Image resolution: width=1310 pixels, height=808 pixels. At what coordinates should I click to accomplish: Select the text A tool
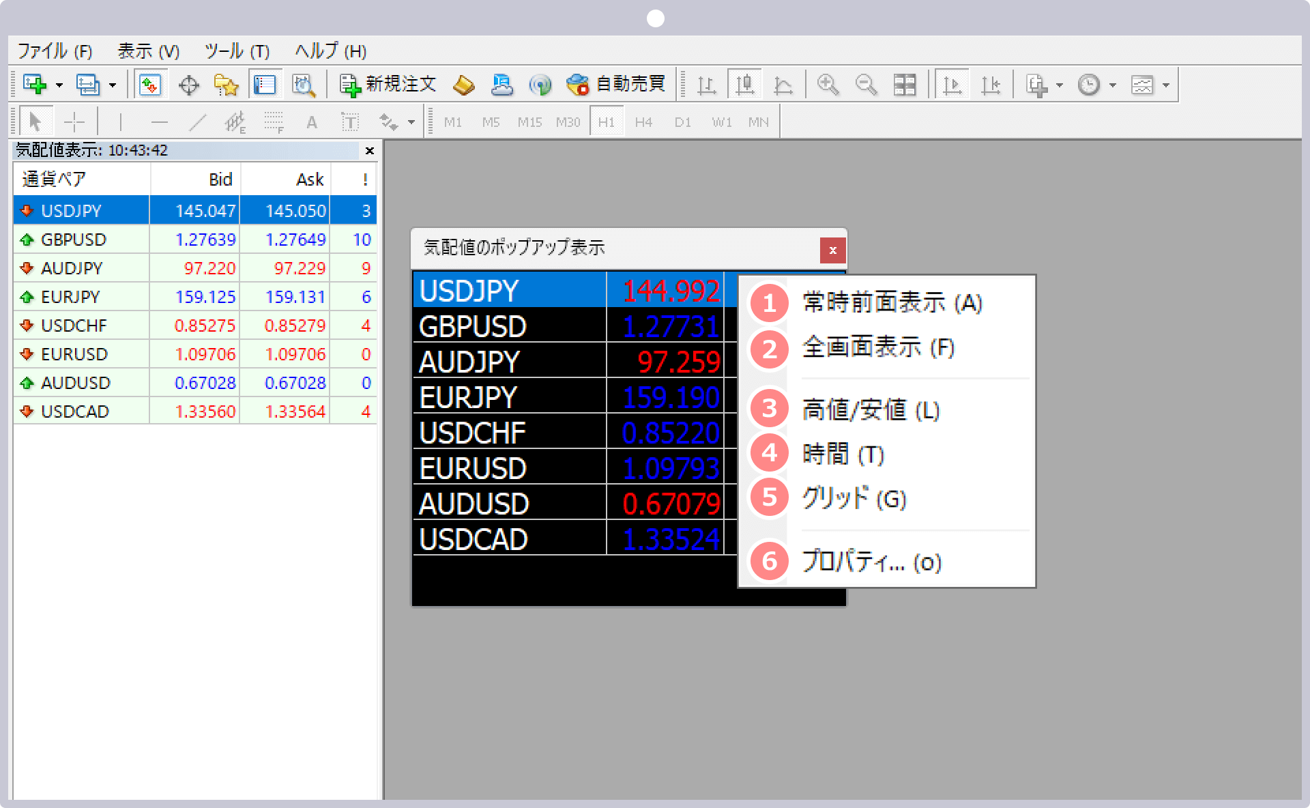click(312, 122)
